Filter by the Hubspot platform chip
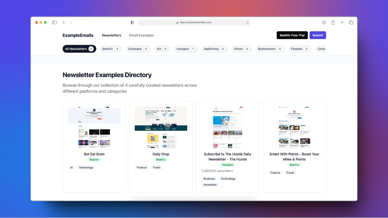Screen dimensions: 388x218 coord(186,49)
